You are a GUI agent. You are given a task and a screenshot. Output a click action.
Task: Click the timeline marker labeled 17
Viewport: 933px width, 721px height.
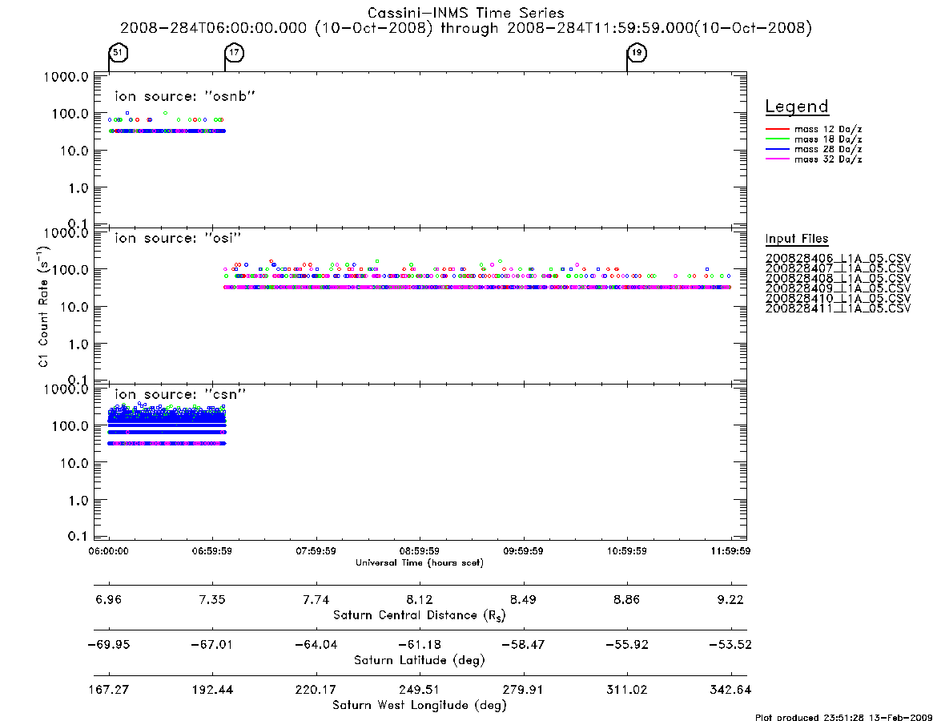(x=235, y=52)
